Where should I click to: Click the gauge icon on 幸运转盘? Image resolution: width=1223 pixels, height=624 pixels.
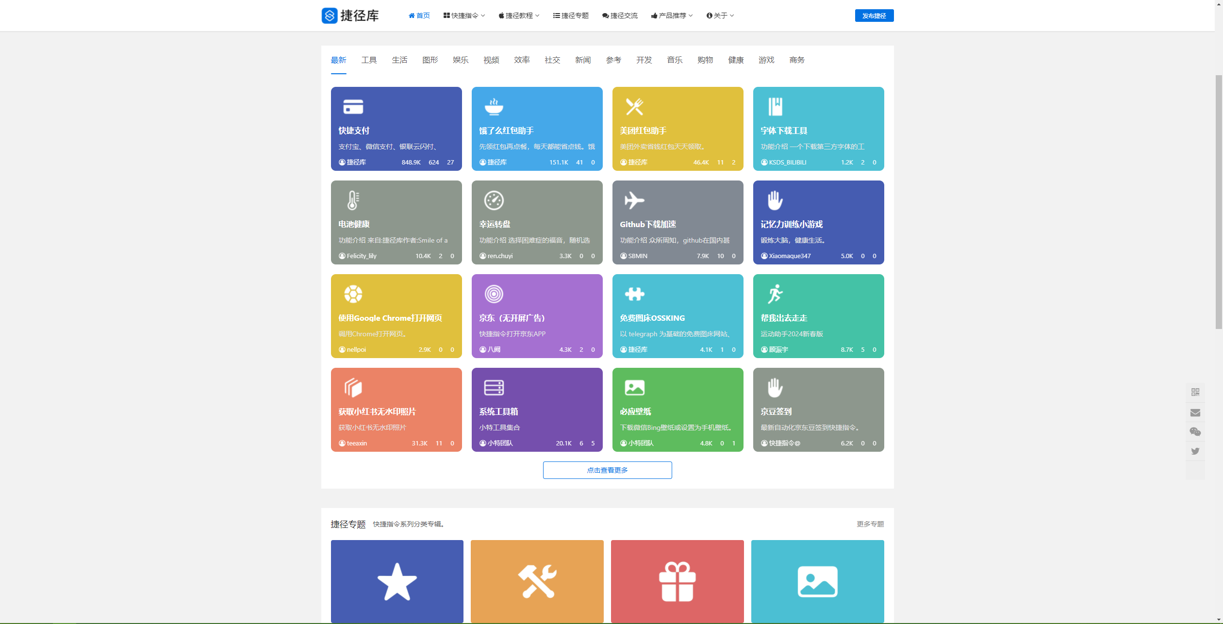(x=494, y=200)
